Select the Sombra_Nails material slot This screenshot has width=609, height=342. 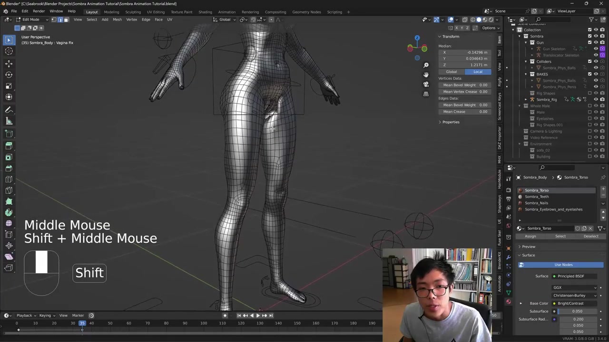[x=536, y=203]
